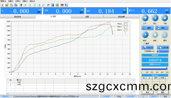This screenshot has height=98, width=171.
Task: Click the 5.0kg sensor value in status bar
Action: (x=119, y=96)
